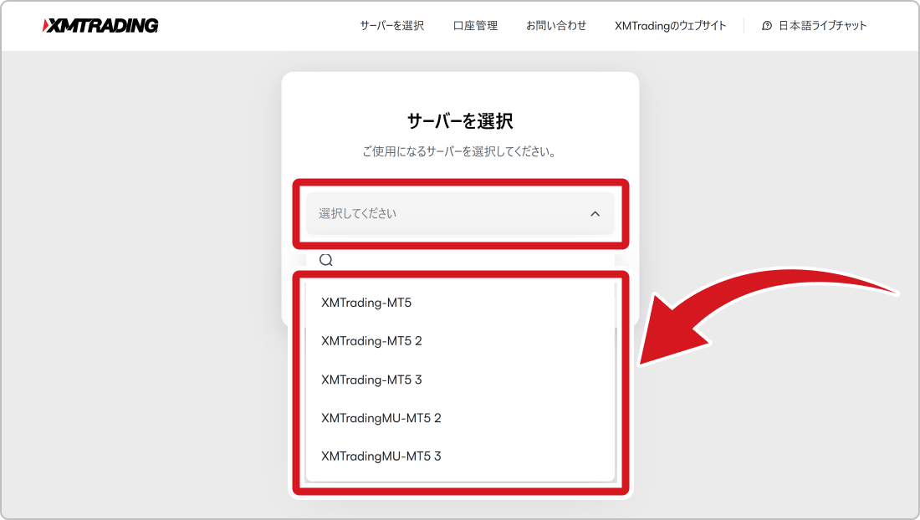Start 日本語ライブチャット
The image size is (920, 520).
tap(814, 26)
